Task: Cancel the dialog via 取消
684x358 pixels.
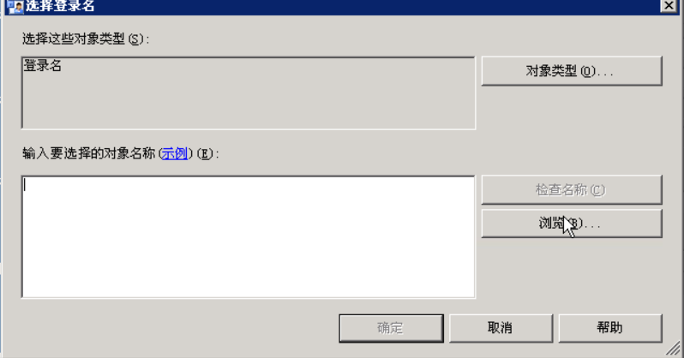Action: pos(501,328)
